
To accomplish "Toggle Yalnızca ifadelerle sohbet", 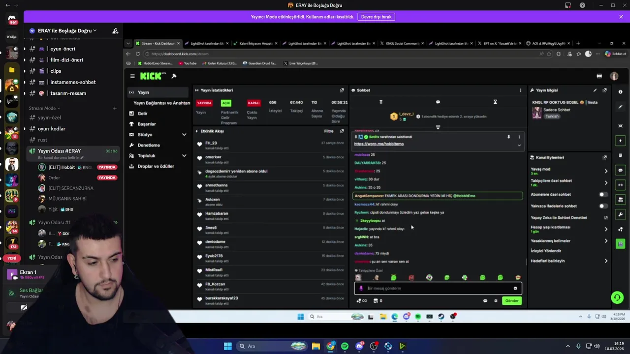I will 602,206.
